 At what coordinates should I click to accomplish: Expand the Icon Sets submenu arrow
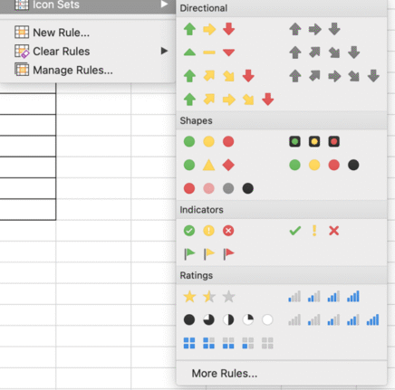coord(164,4)
